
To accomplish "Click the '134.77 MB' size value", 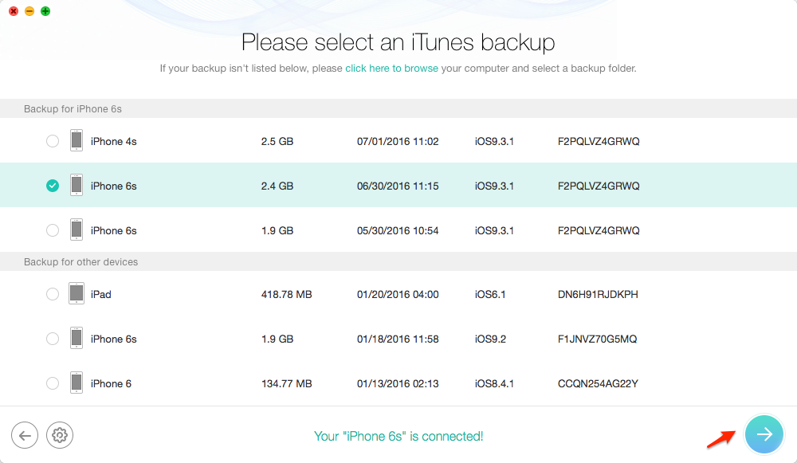I will click(x=287, y=384).
